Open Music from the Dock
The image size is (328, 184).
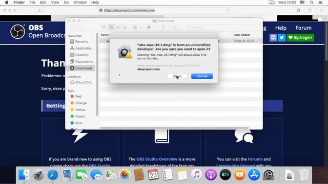tap(196, 175)
